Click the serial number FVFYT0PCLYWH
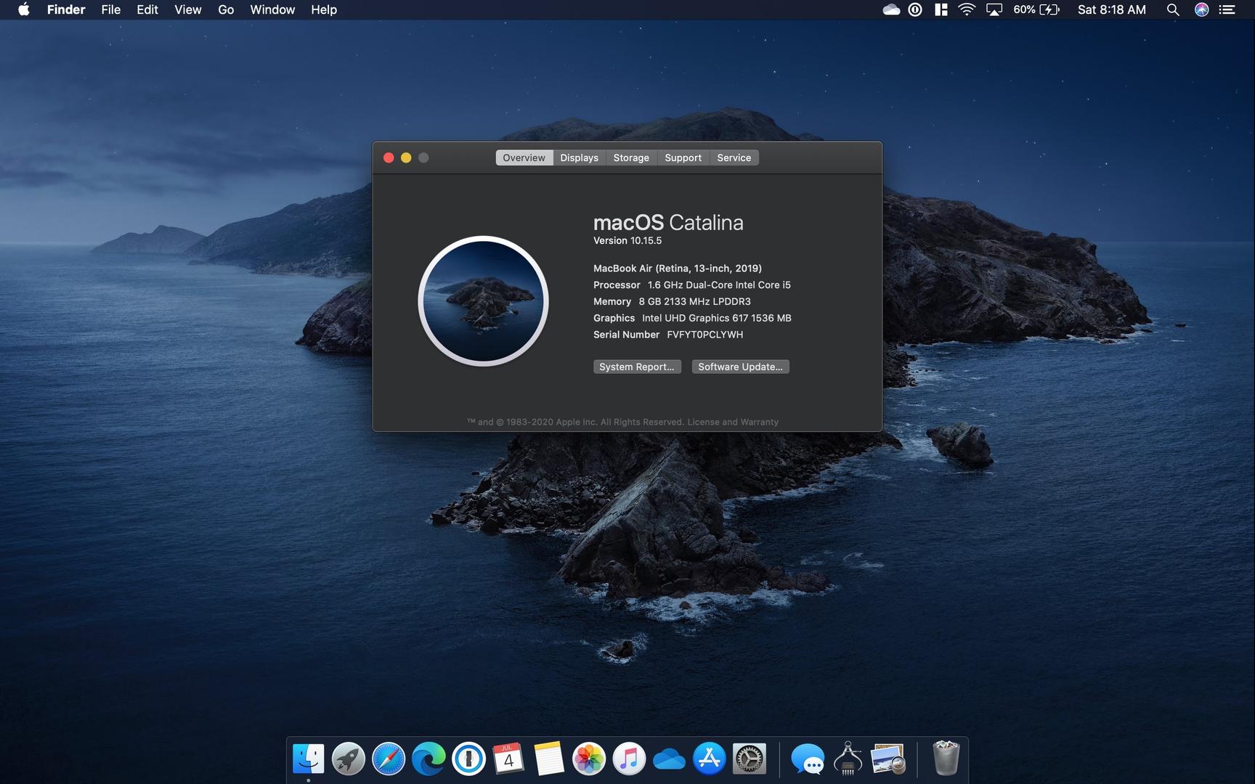The image size is (1255, 784). coord(704,335)
